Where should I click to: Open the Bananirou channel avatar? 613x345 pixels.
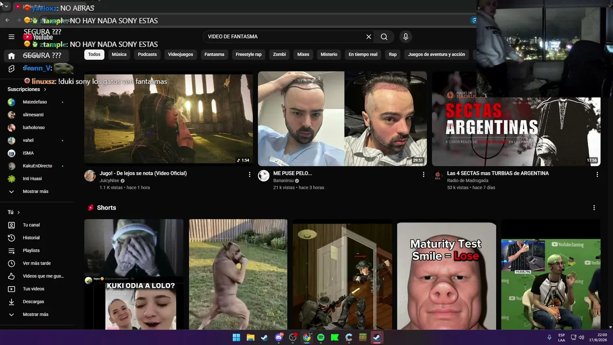264,176
